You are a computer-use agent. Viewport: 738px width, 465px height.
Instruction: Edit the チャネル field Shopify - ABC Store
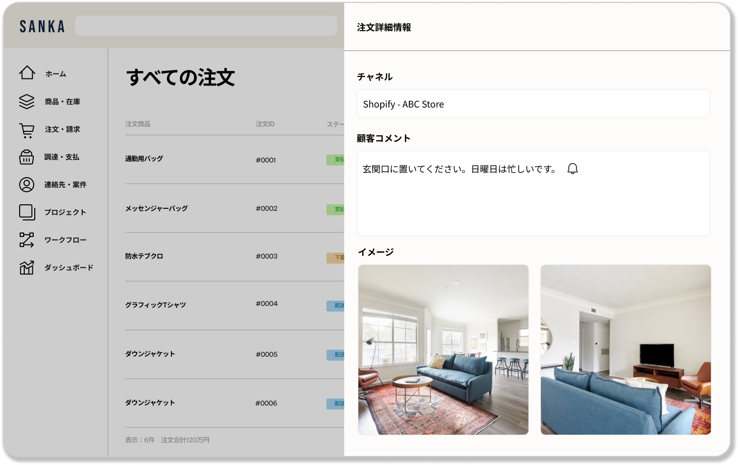pyautogui.click(x=533, y=104)
